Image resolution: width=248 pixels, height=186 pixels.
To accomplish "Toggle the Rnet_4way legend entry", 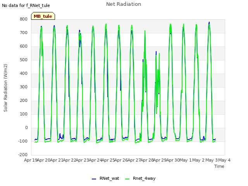I will click(140, 178).
